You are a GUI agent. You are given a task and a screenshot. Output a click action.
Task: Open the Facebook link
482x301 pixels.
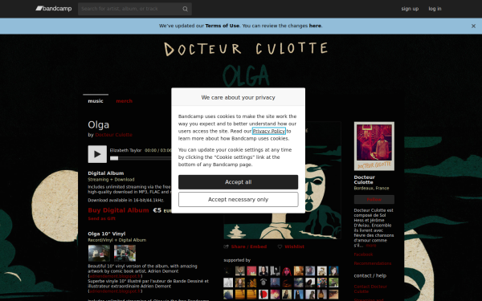pos(363,254)
